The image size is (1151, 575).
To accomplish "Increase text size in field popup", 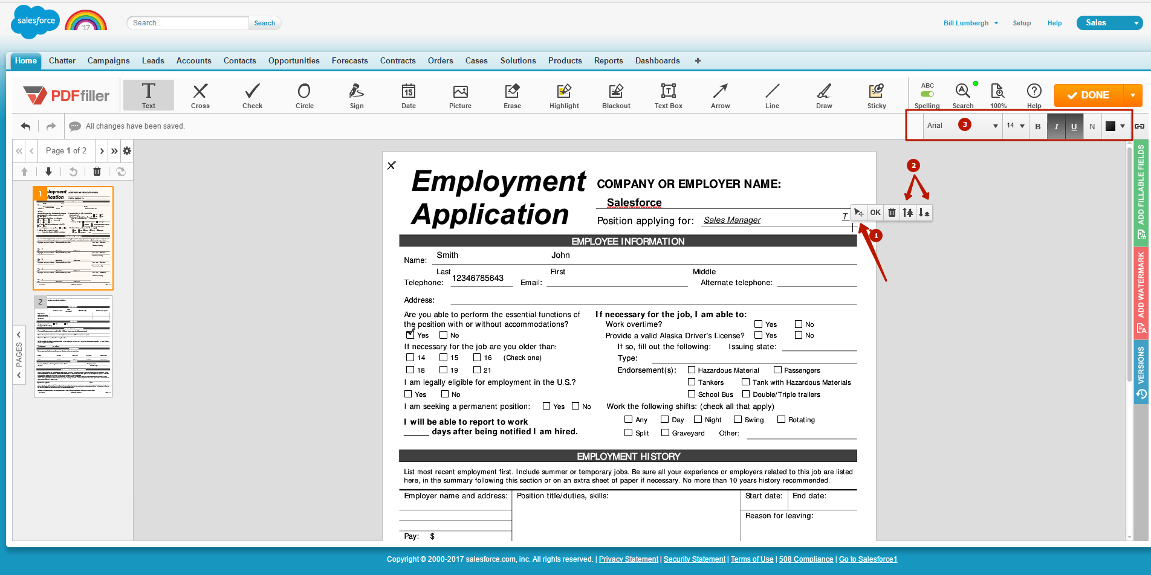I will [x=908, y=213].
